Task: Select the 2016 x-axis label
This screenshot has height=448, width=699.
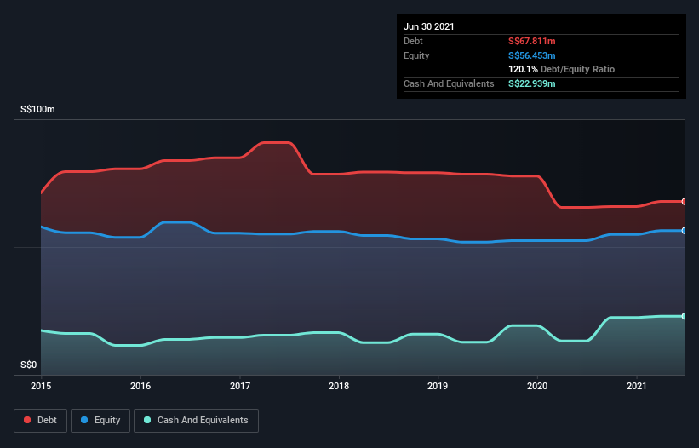Action: tap(140, 386)
